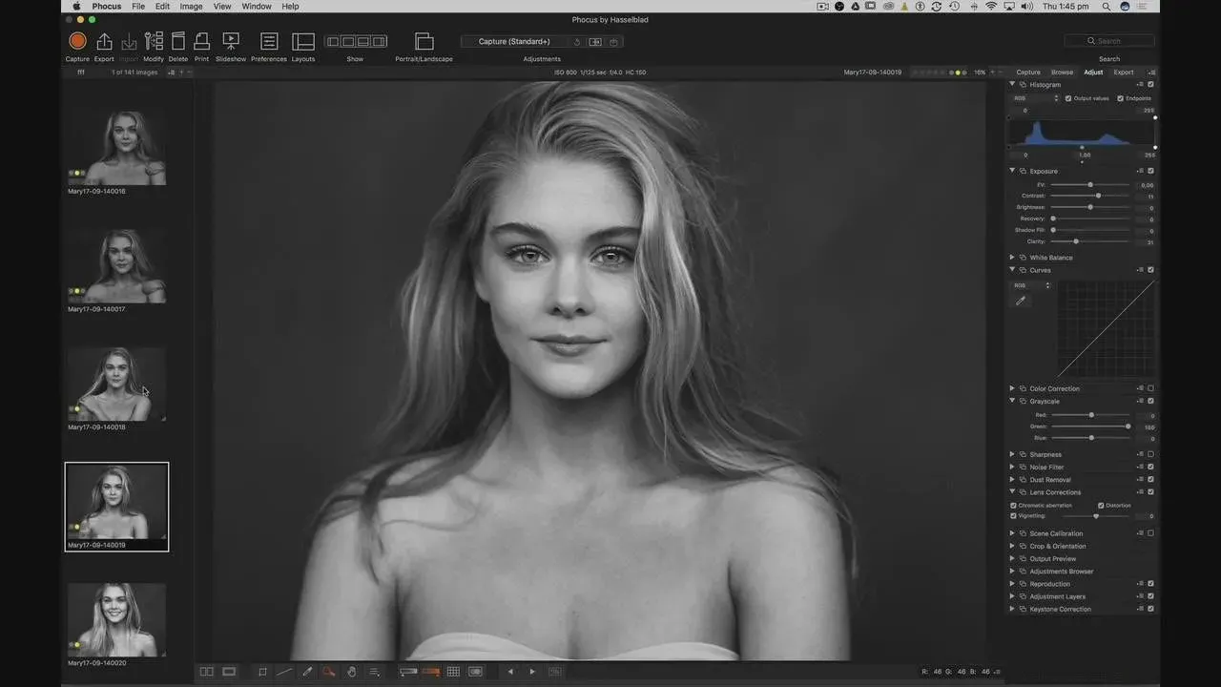
Task: Click the orange Capture button icon
Action: 77,41
